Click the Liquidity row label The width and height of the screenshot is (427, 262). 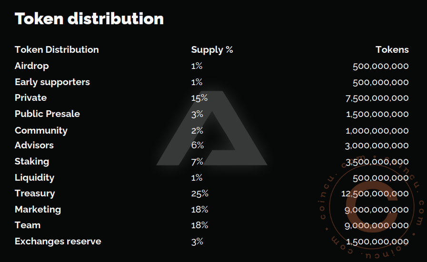(34, 177)
